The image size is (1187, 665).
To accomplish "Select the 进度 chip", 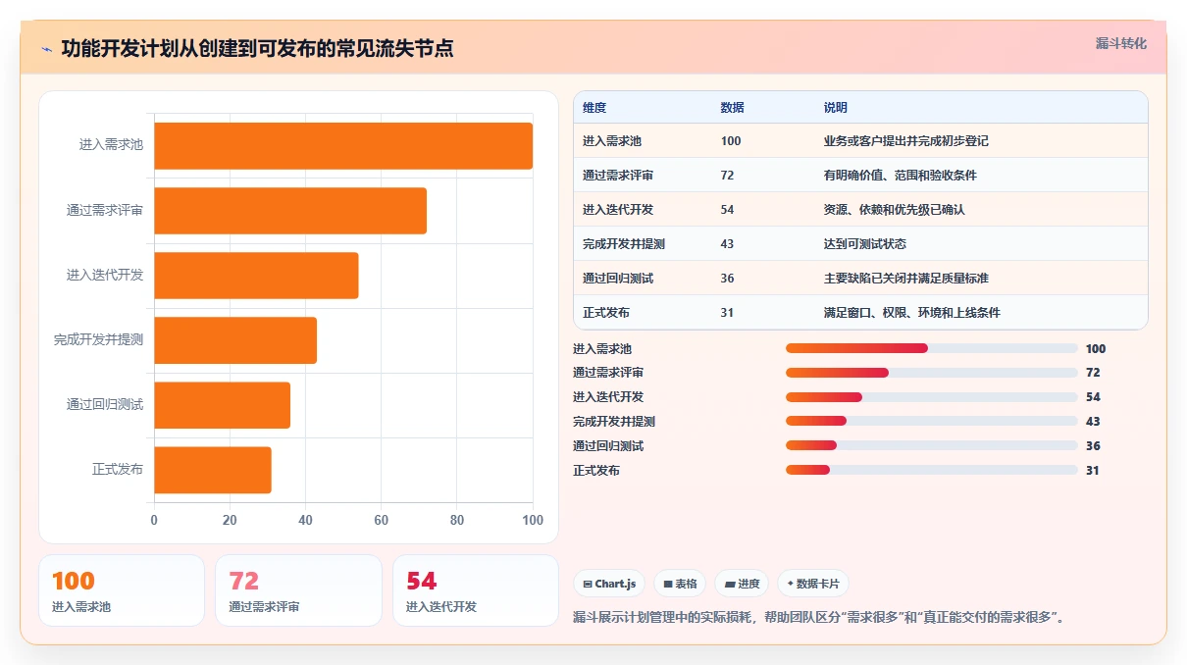I will (x=742, y=584).
